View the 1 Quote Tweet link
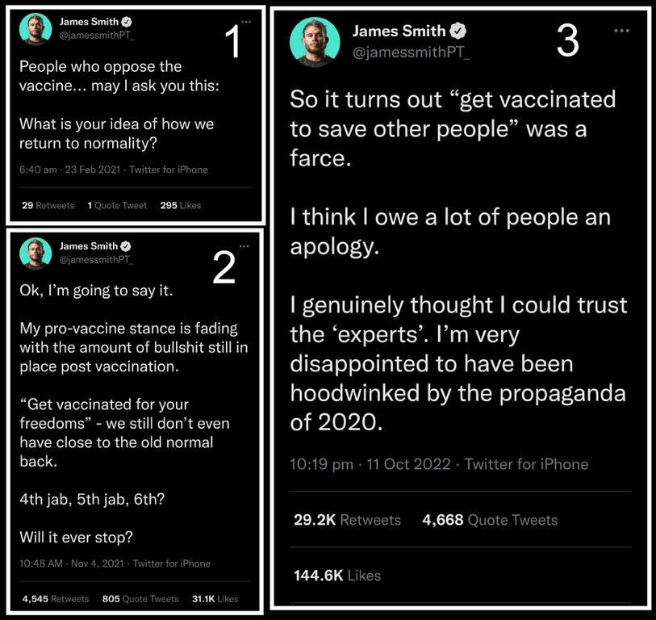This screenshot has height=620, width=656. [117, 205]
